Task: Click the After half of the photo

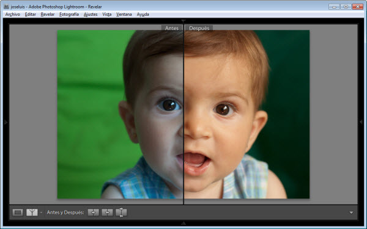Action: [x=247, y=114]
